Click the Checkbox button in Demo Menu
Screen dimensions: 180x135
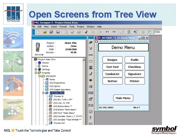click(135, 67)
